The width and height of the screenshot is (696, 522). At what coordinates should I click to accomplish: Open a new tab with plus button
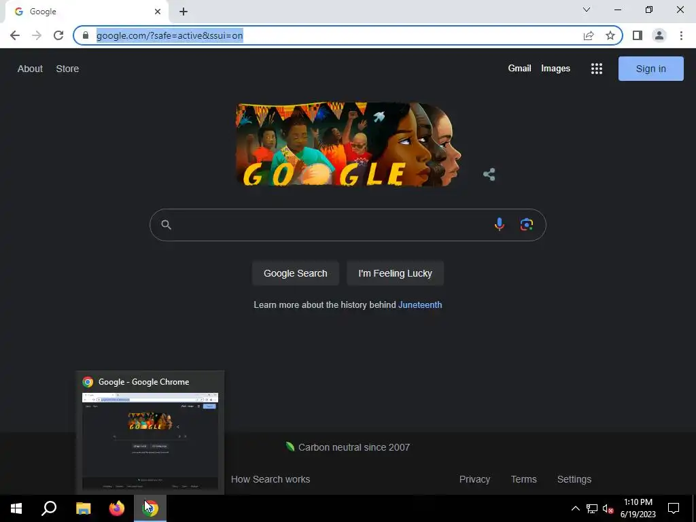click(184, 12)
